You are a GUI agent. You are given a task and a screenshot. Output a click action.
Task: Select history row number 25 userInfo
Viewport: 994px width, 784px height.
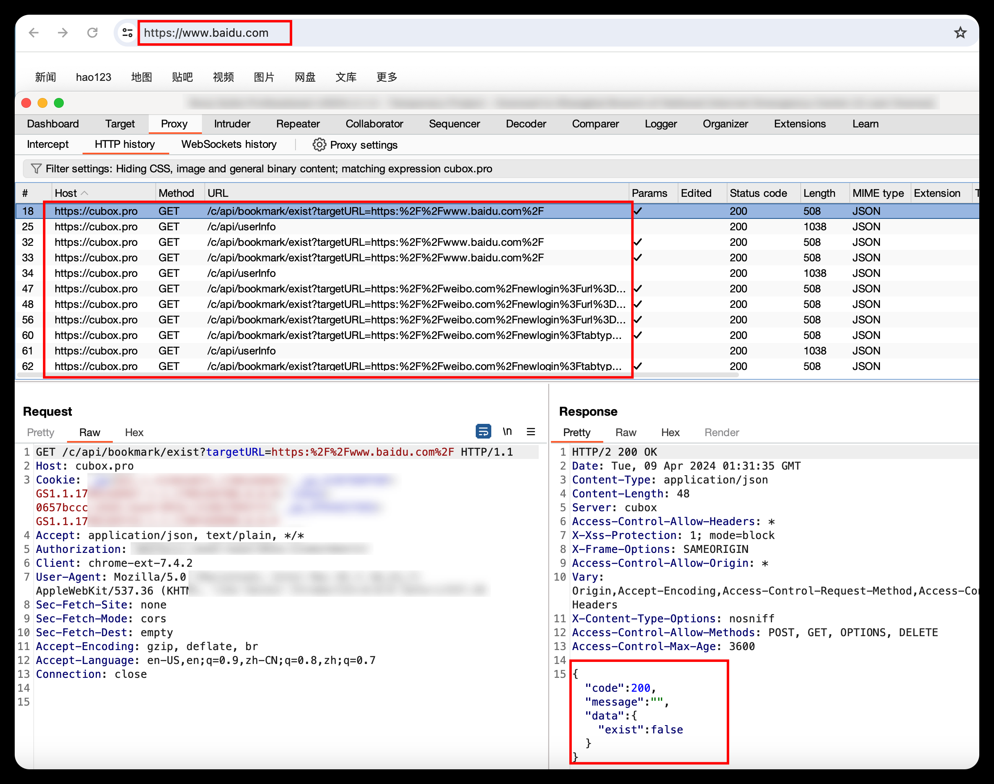pos(241,227)
